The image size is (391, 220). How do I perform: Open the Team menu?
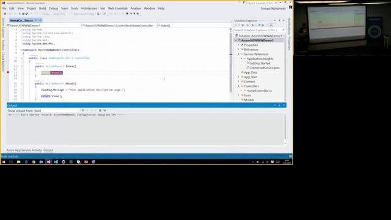[64, 8]
